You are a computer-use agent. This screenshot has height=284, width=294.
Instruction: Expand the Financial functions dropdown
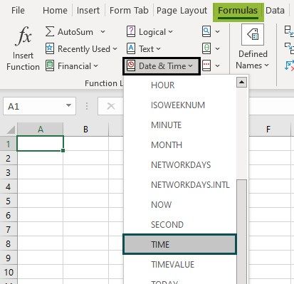(95, 65)
